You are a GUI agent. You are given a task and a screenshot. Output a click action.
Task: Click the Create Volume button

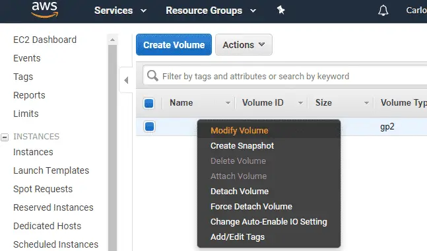tap(174, 45)
